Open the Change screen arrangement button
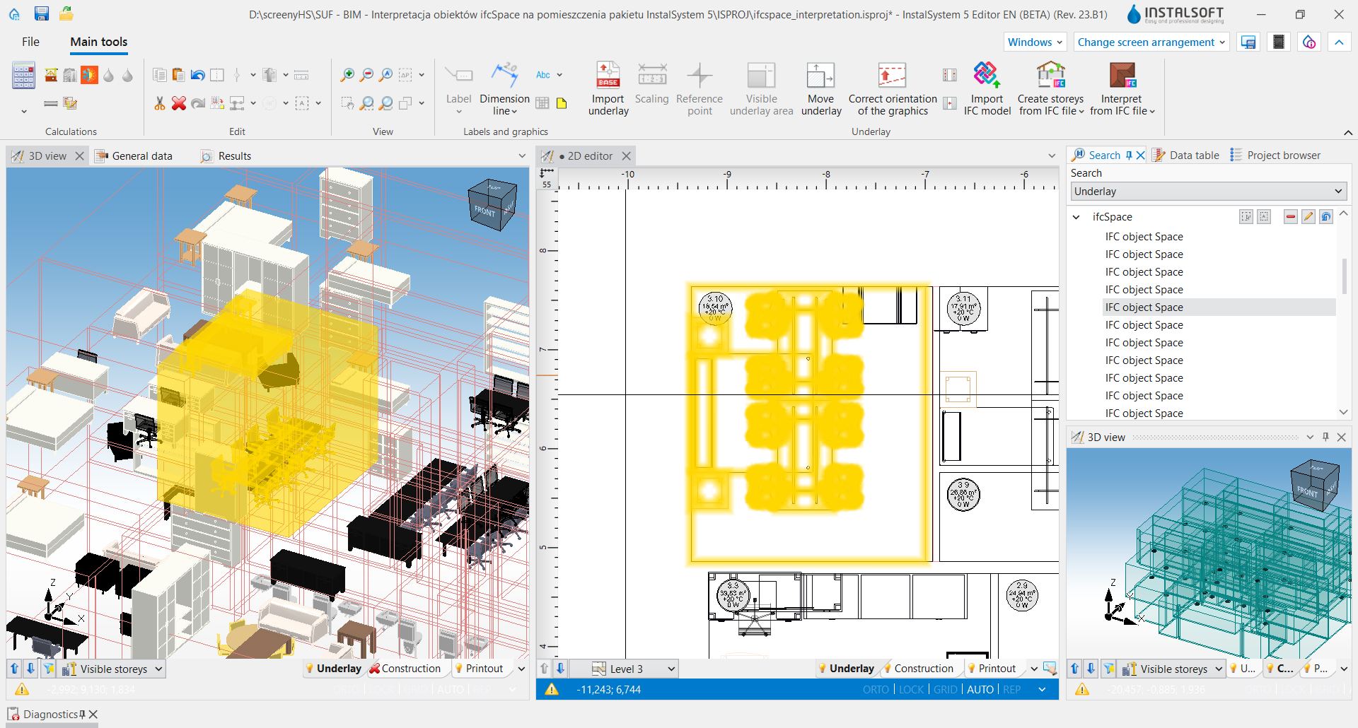1358x728 pixels. point(1151,42)
